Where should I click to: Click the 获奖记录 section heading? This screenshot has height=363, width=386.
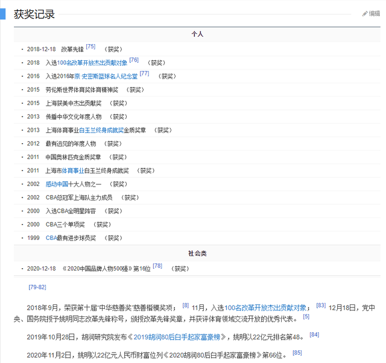coord(34,14)
